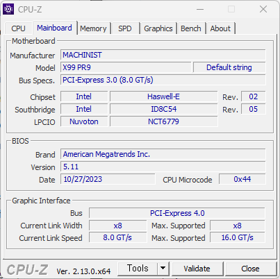Open the Bench tab
Viewport: 280px width, 279px height.
click(x=191, y=28)
